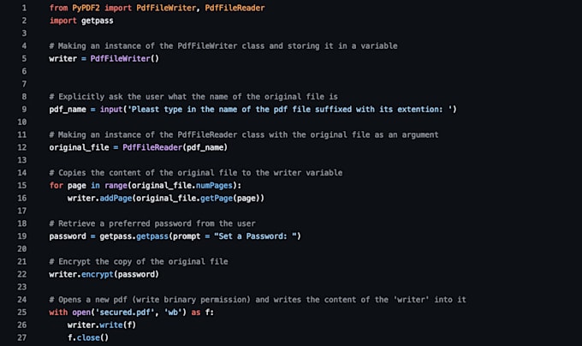This screenshot has height=346, width=582.
Task: Click the f.close() call on line 27
Action: 88,337
